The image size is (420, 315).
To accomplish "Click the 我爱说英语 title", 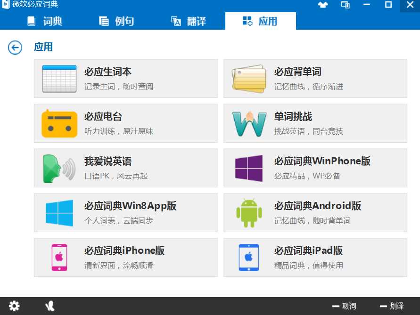I will coord(107,161).
